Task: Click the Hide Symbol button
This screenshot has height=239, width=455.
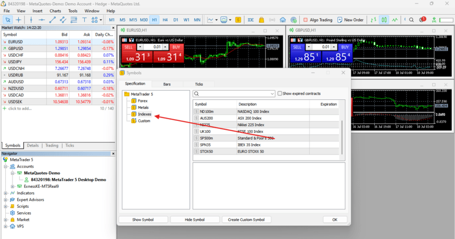Action: pyautogui.click(x=195, y=220)
